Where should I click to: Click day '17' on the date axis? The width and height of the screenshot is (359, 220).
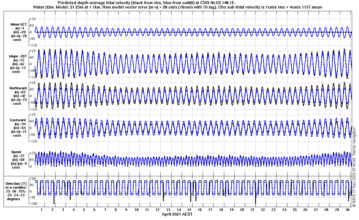210,210
